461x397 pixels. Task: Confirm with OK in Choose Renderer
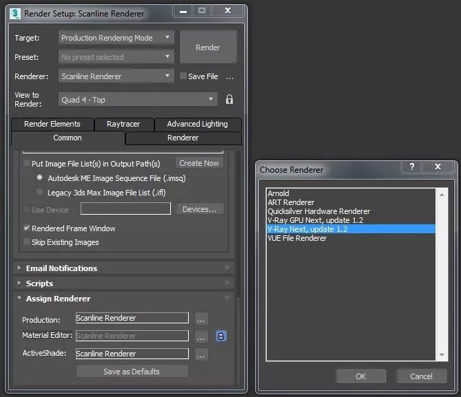pyautogui.click(x=361, y=376)
